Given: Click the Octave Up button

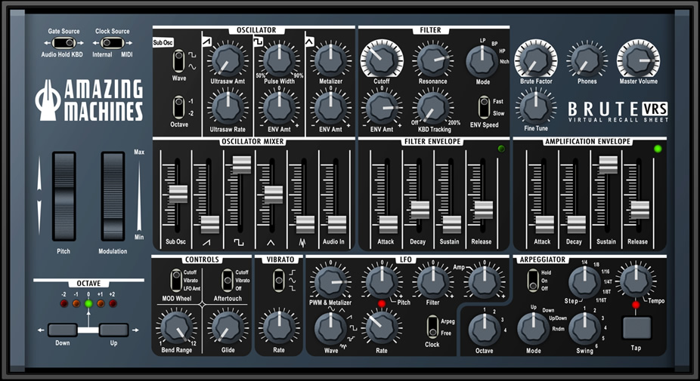Looking at the screenshot, I should pos(113,330).
